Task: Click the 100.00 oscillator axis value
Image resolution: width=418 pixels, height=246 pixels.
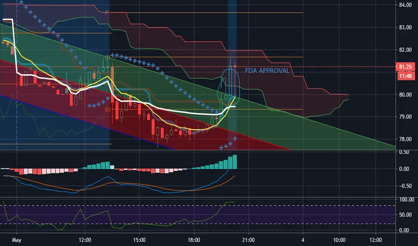Action: pos(406,200)
